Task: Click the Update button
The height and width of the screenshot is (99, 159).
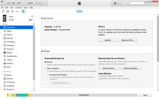Action: 108,40
